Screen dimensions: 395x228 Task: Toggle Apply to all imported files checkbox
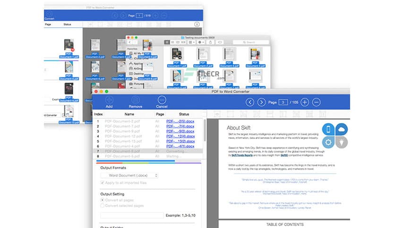pyautogui.click(x=102, y=183)
